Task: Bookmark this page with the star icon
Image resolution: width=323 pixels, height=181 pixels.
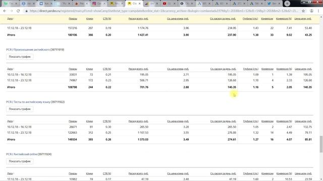Action: click(x=303, y=11)
